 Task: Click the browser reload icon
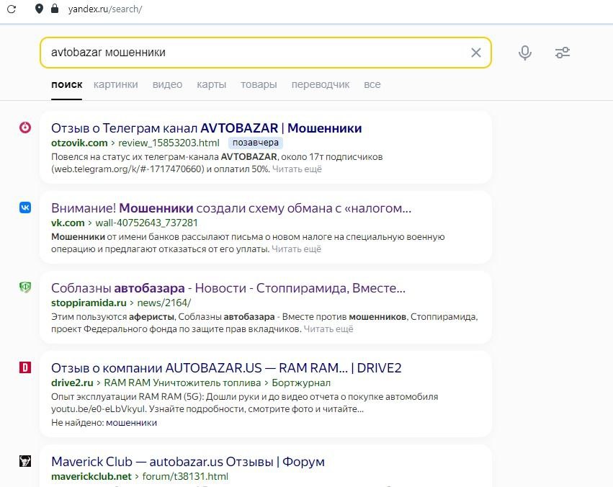[x=12, y=9]
